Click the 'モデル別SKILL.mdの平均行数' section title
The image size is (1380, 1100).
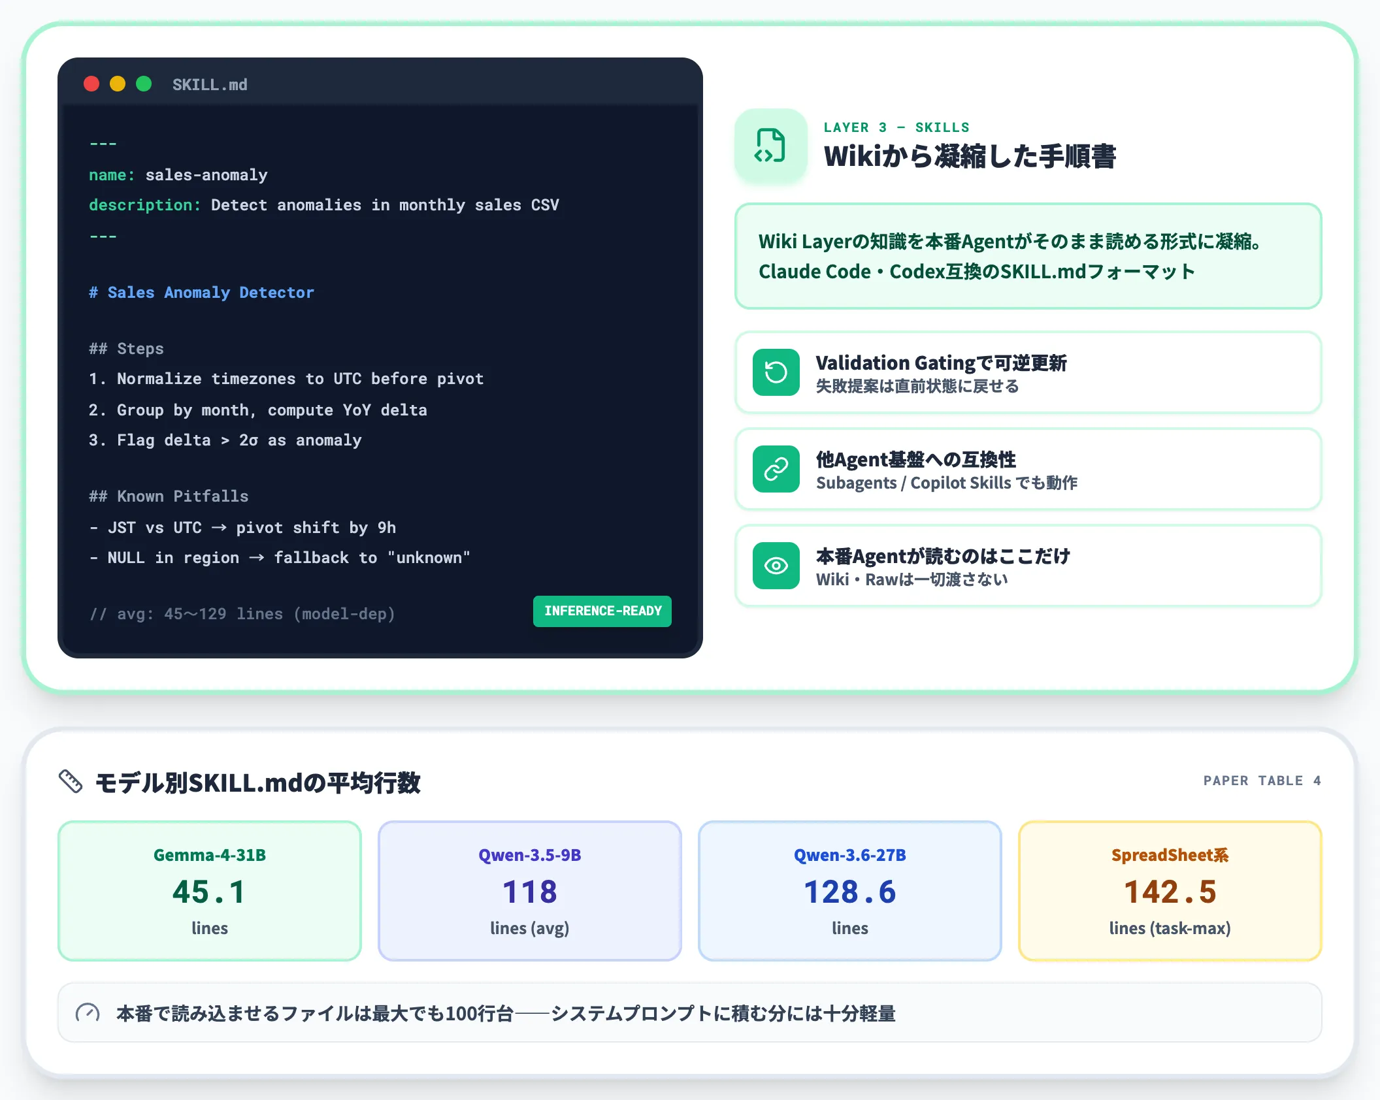258,782
